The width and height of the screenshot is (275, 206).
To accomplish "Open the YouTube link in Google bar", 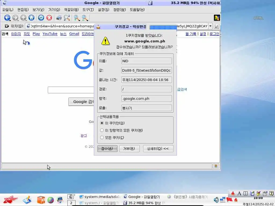I will [x=50, y=34].
